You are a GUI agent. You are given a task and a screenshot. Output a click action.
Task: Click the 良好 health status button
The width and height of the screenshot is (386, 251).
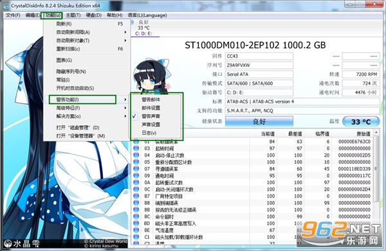259,121
